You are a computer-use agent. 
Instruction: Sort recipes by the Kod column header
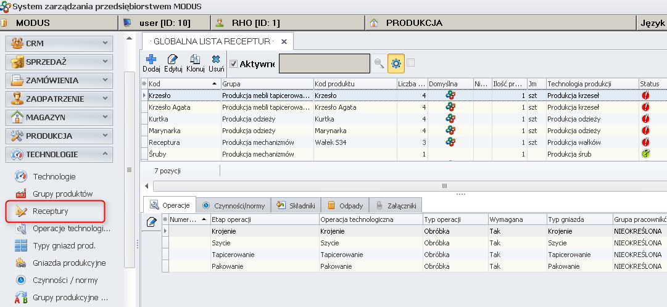[184, 84]
